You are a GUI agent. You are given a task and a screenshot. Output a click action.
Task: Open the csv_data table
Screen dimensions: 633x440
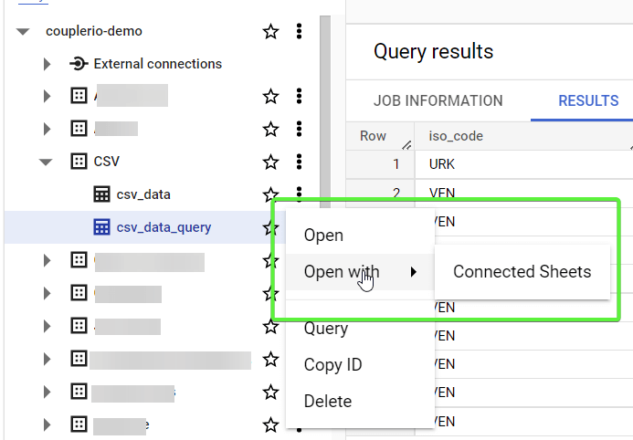pos(143,194)
